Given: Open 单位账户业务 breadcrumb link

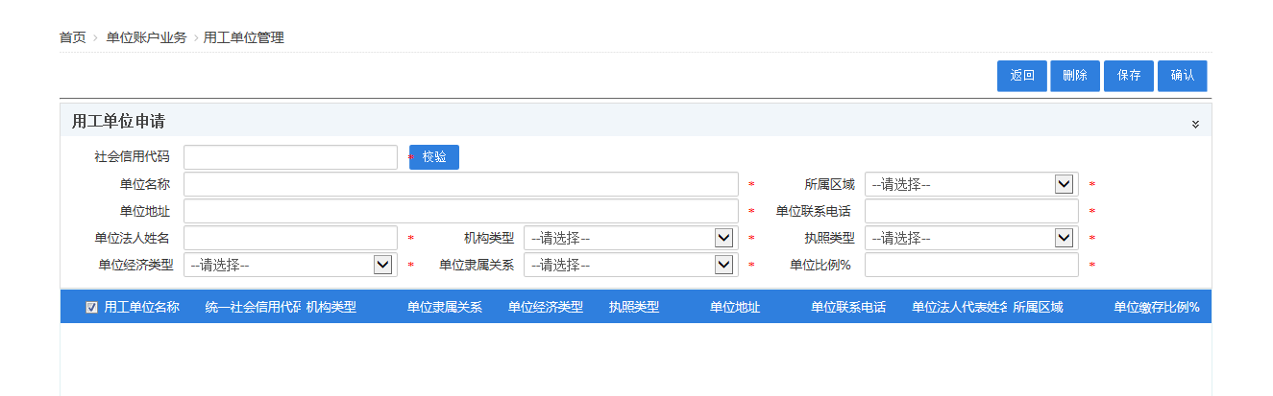Looking at the screenshot, I should [x=146, y=37].
